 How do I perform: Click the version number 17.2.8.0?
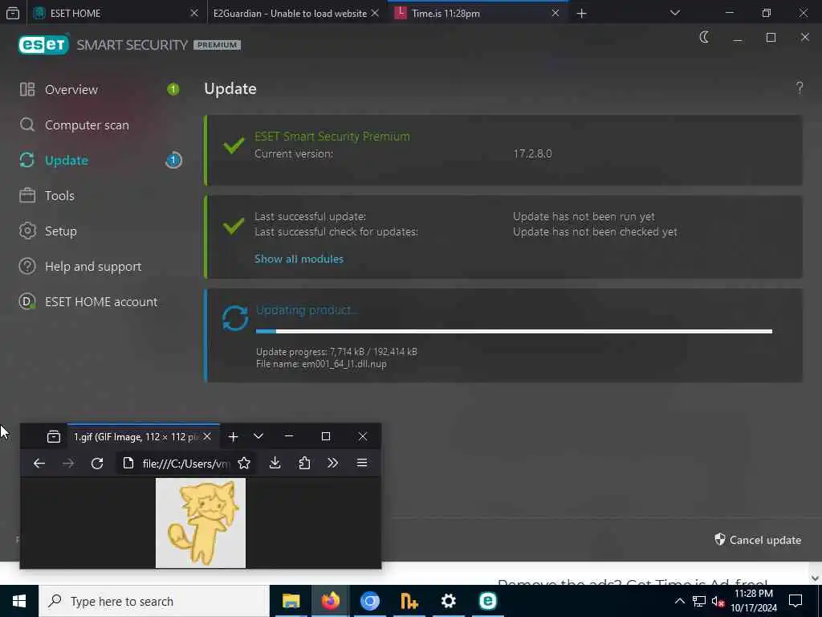[532, 153]
